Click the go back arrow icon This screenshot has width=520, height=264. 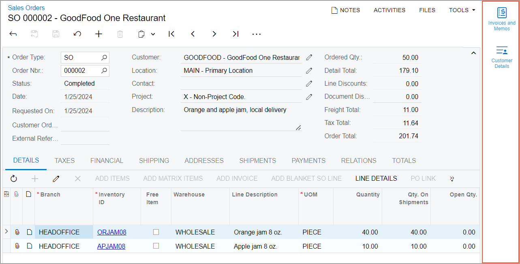(13, 34)
